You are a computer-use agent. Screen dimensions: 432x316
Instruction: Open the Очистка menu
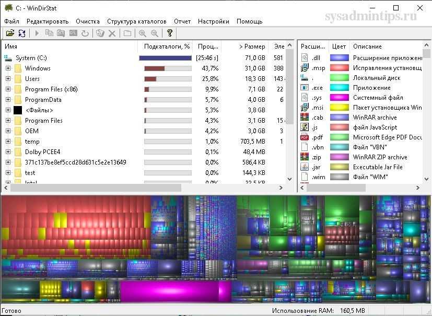pyautogui.click(x=87, y=21)
